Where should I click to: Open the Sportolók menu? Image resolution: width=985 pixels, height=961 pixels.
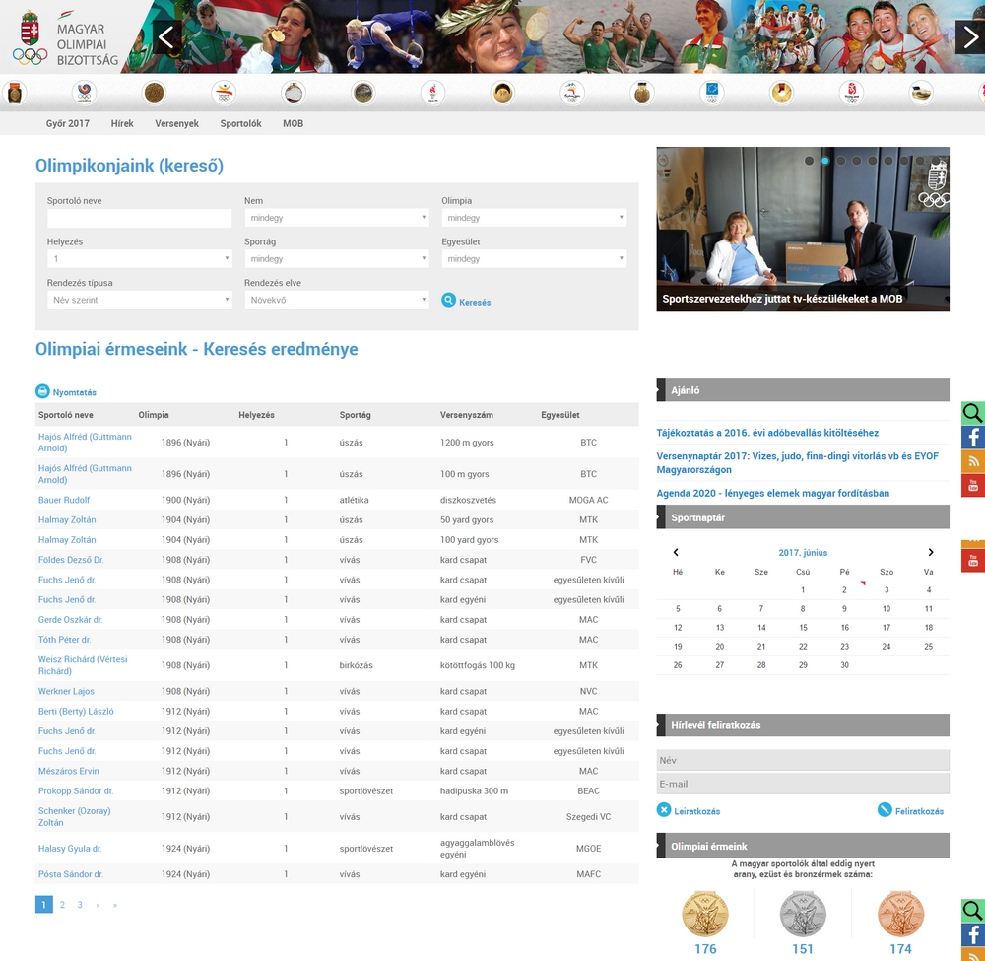tap(240, 124)
